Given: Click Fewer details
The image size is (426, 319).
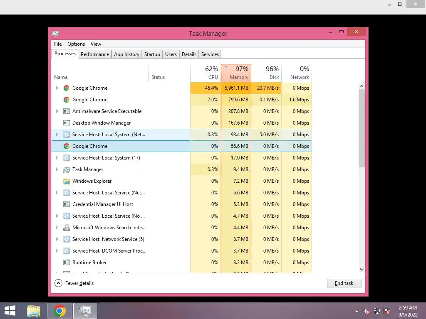Looking at the screenshot, I should pyautogui.click(x=74, y=283).
